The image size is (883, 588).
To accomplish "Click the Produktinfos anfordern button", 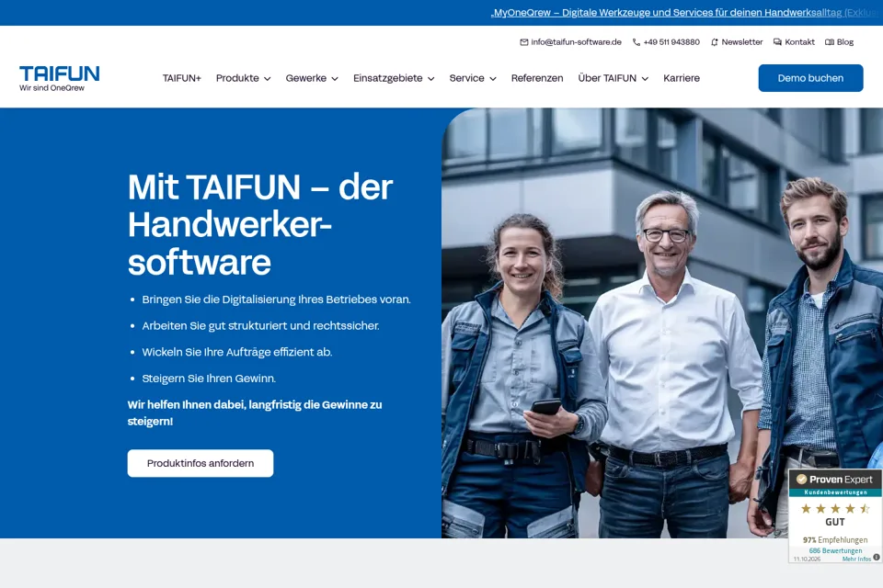I will coord(201,463).
